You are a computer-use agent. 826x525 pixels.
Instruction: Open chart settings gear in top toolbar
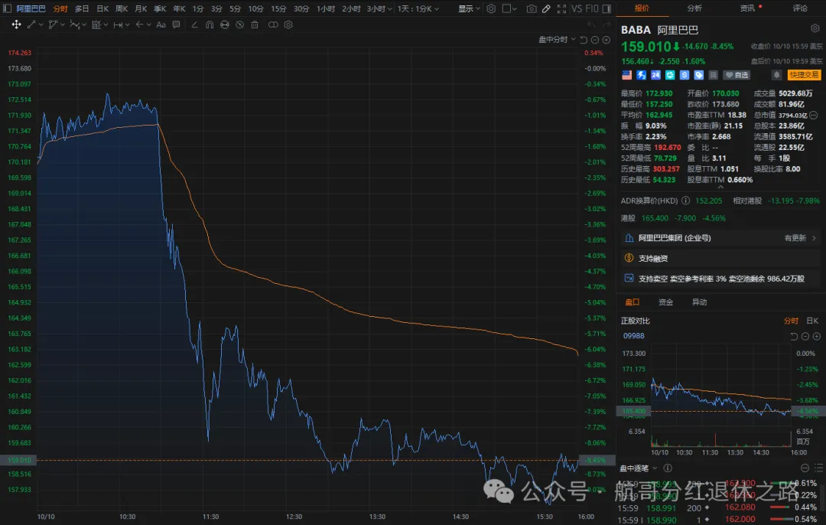click(x=491, y=8)
